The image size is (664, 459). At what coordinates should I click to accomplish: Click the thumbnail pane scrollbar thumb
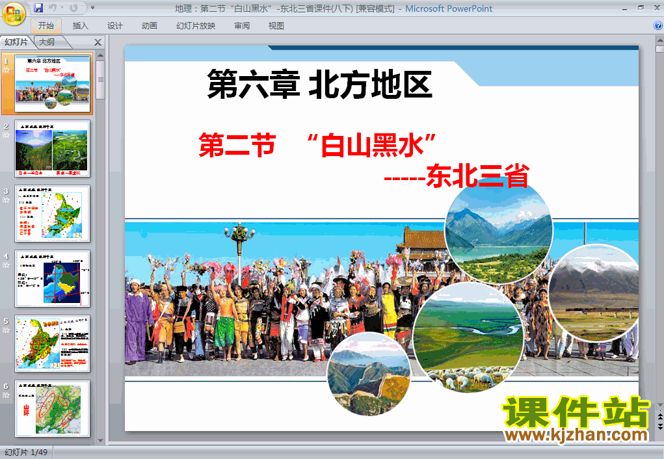point(100,79)
